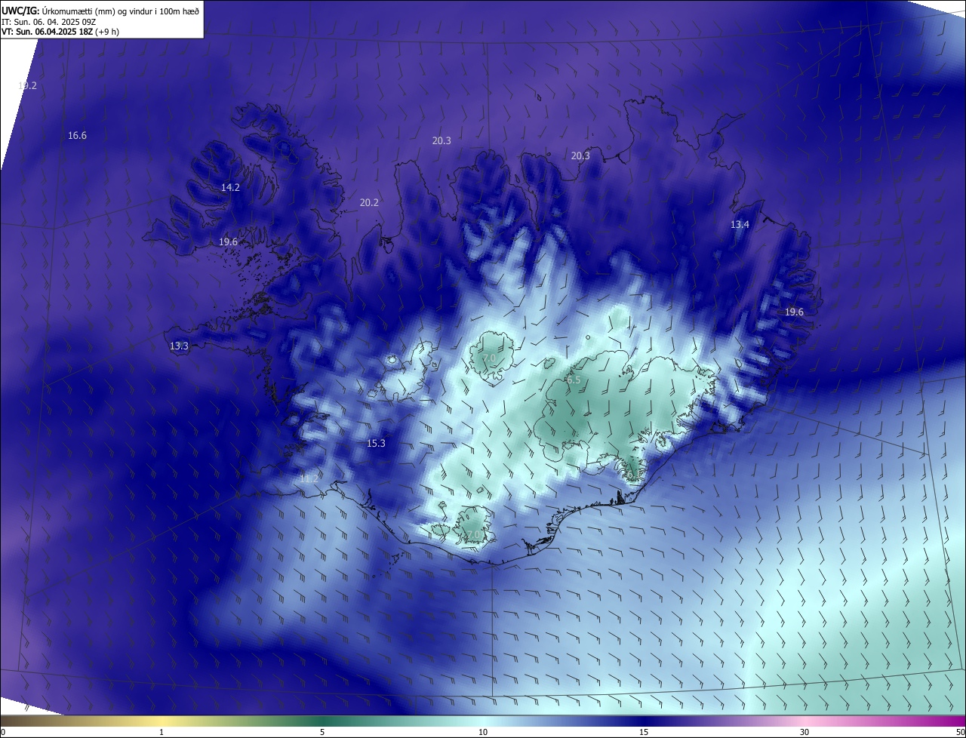Click the 50 tick on the color scale
Screen dimensions: 966x738
click(x=960, y=732)
